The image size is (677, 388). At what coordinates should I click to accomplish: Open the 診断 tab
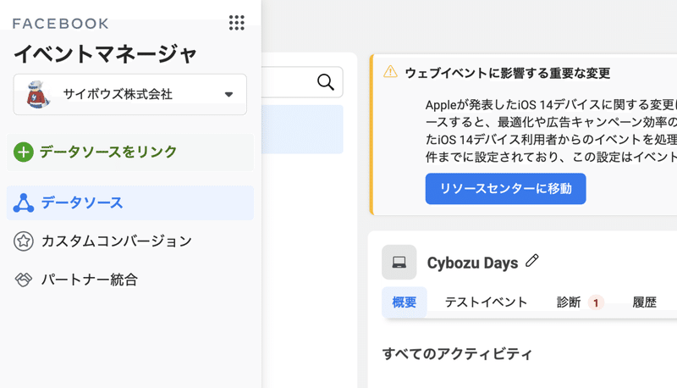tap(569, 302)
